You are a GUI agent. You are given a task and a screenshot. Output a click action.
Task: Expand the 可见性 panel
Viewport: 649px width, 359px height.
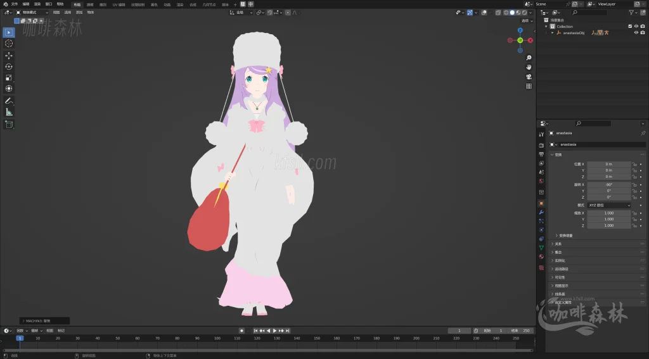596,277
